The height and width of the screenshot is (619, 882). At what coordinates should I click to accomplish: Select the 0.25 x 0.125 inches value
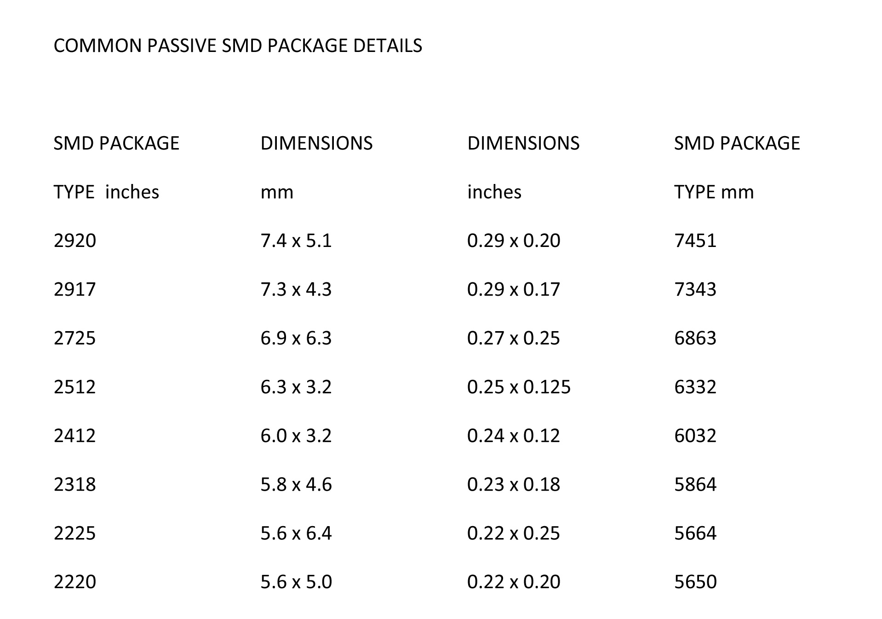coord(519,387)
